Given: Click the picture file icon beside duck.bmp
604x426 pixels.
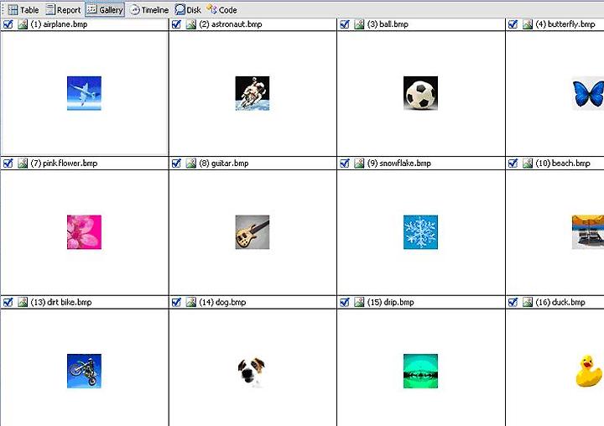Looking at the screenshot, I should click(x=528, y=303).
